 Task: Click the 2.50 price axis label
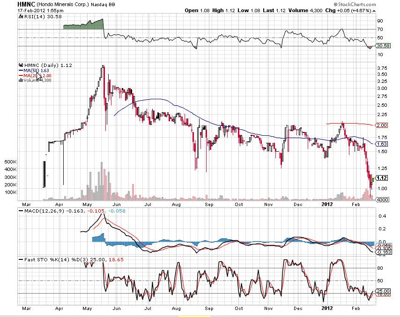tap(382, 105)
